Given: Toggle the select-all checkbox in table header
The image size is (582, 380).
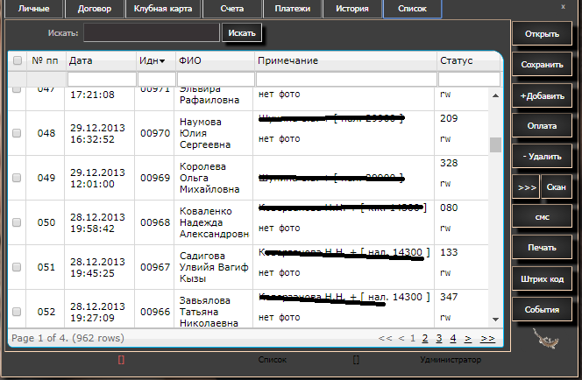Looking at the screenshot, I should pos(18,60).
